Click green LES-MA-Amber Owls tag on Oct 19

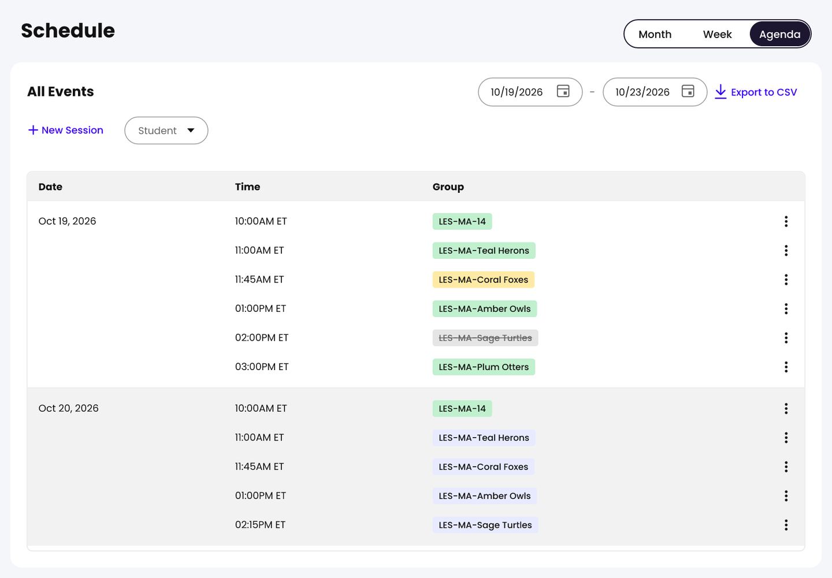pos(485,309)
